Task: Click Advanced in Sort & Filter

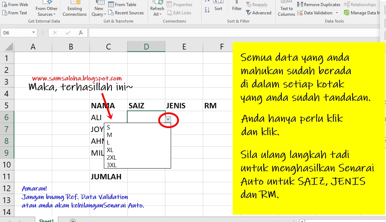Action: pos(258,13)
